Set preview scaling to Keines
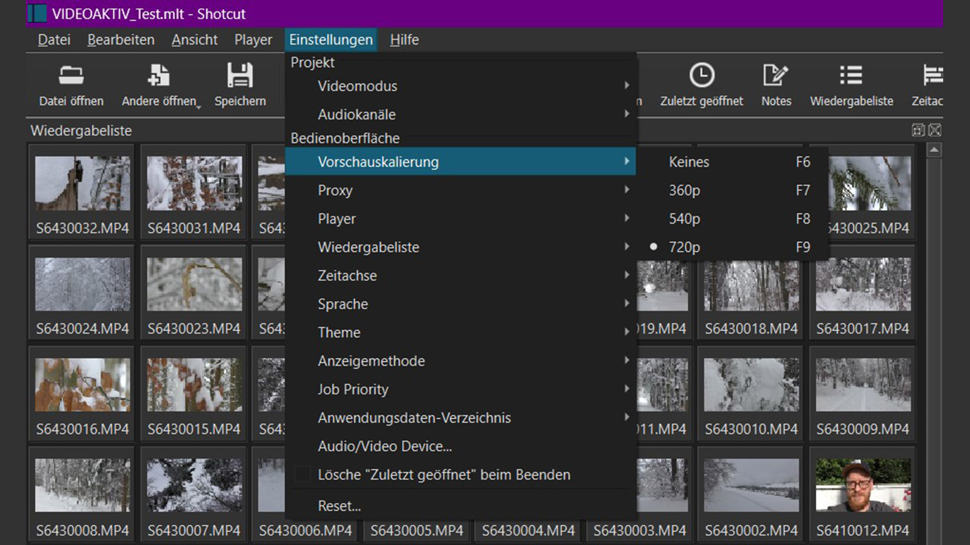 click(x=689, y=162)
